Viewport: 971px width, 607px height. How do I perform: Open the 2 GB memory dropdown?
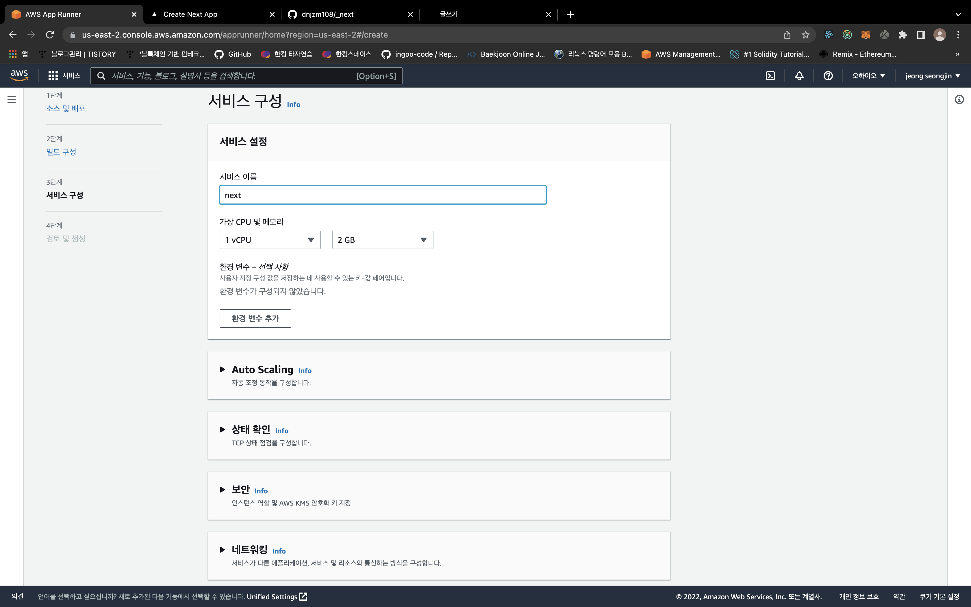coord(382,240)
